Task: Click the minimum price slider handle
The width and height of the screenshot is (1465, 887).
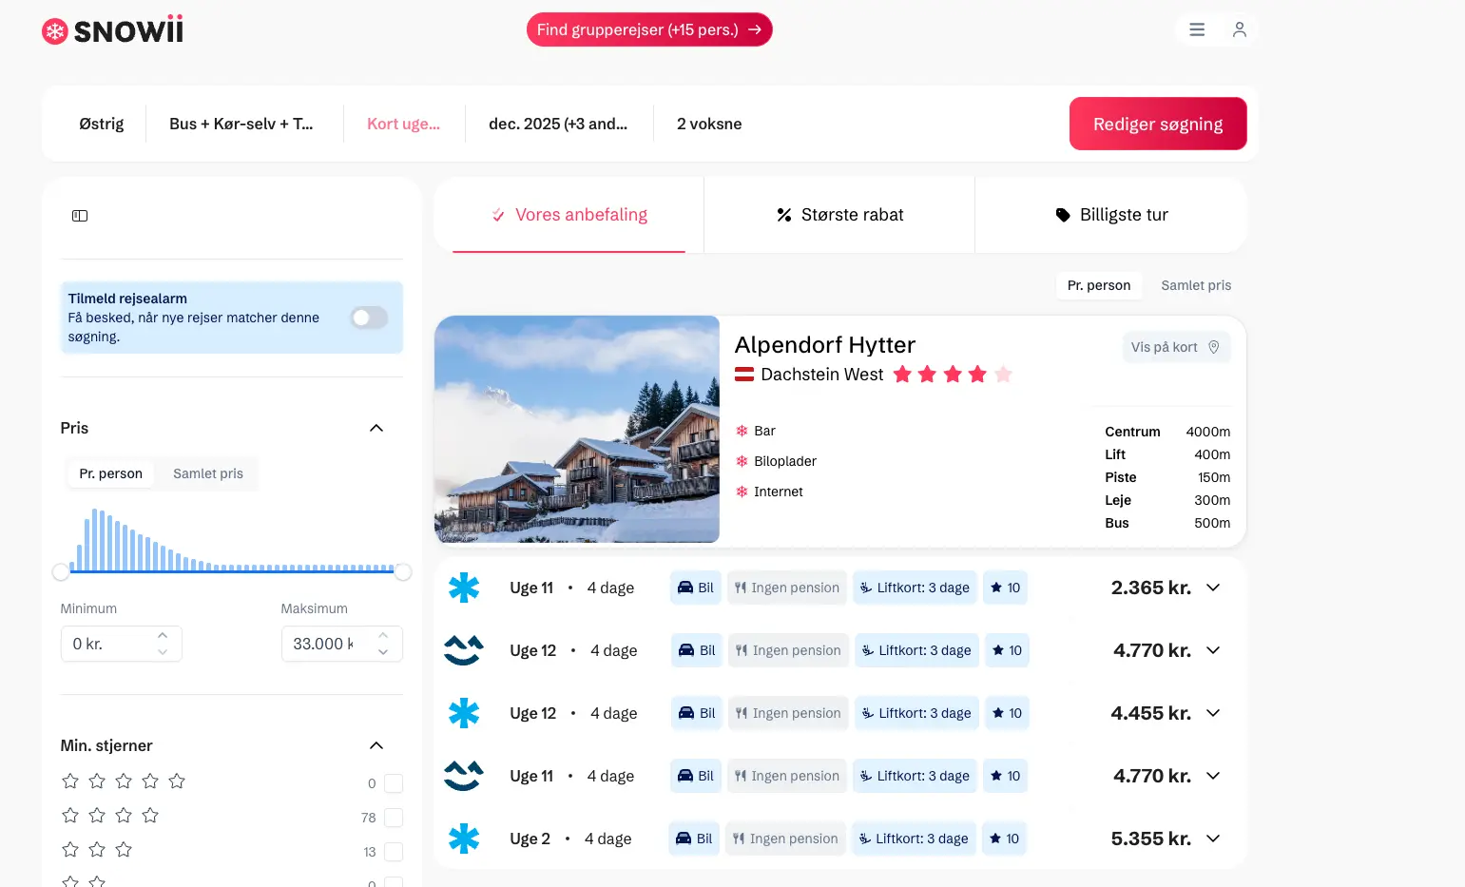Action: pos(61,571)
